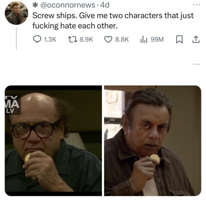View the circular profile avatar
The width and height of the screenshot is (206, 204).
(x=16, y=13)
